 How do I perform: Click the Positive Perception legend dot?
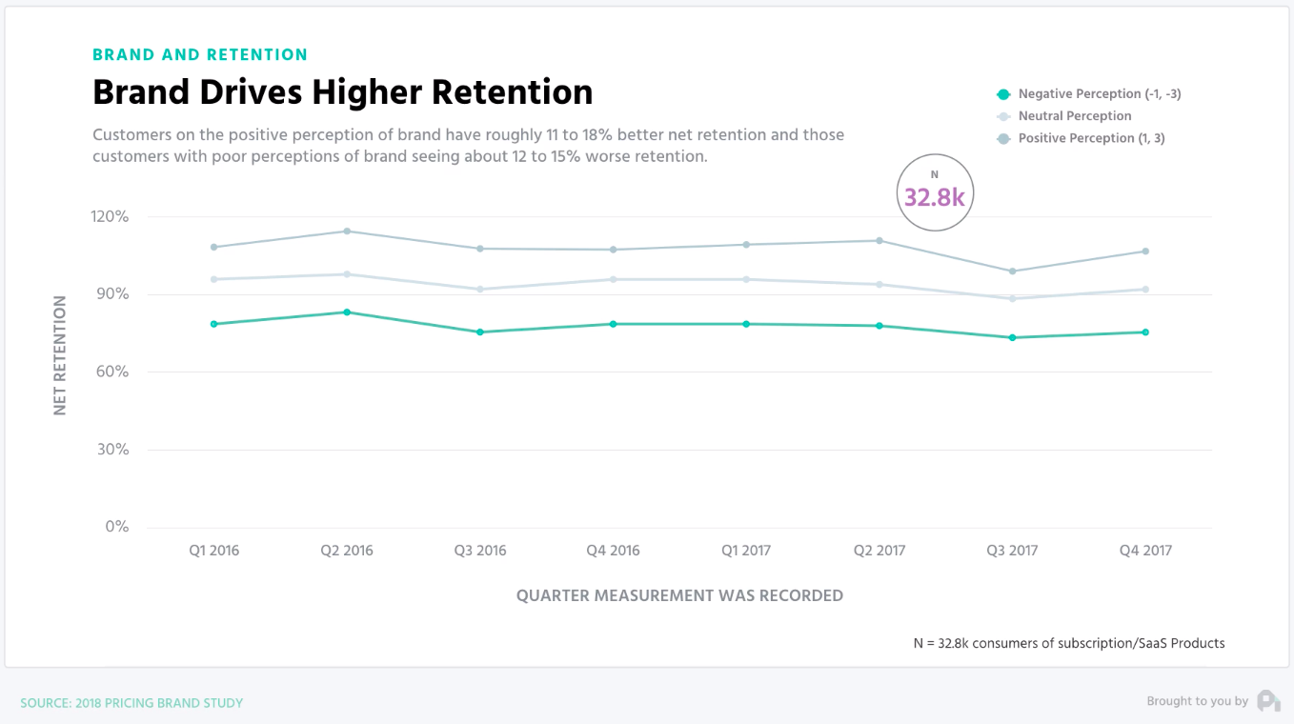tap(1002, 138)
